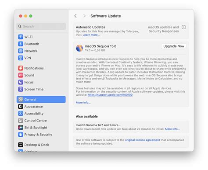This screenshot has width=208, height=170.
Task: Click into the Search field
Action: pos(41,26)
